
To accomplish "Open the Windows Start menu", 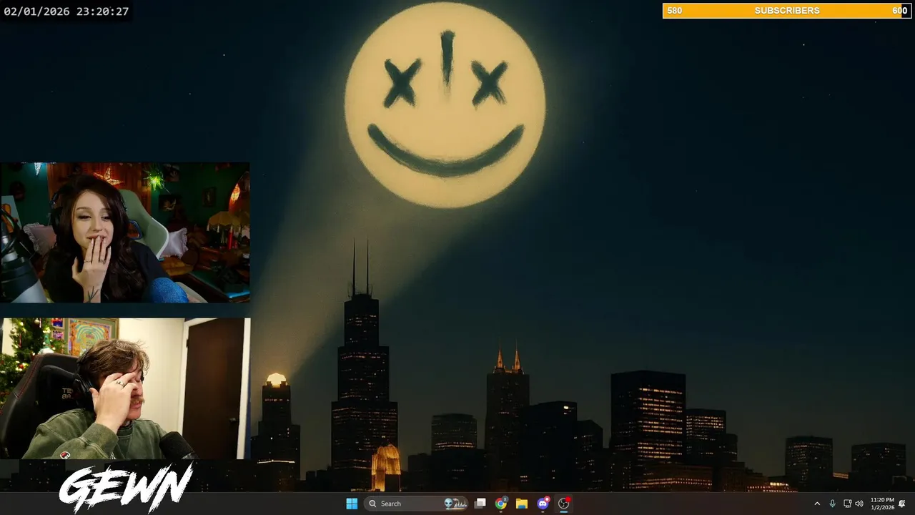I will (x=352, y=504).
